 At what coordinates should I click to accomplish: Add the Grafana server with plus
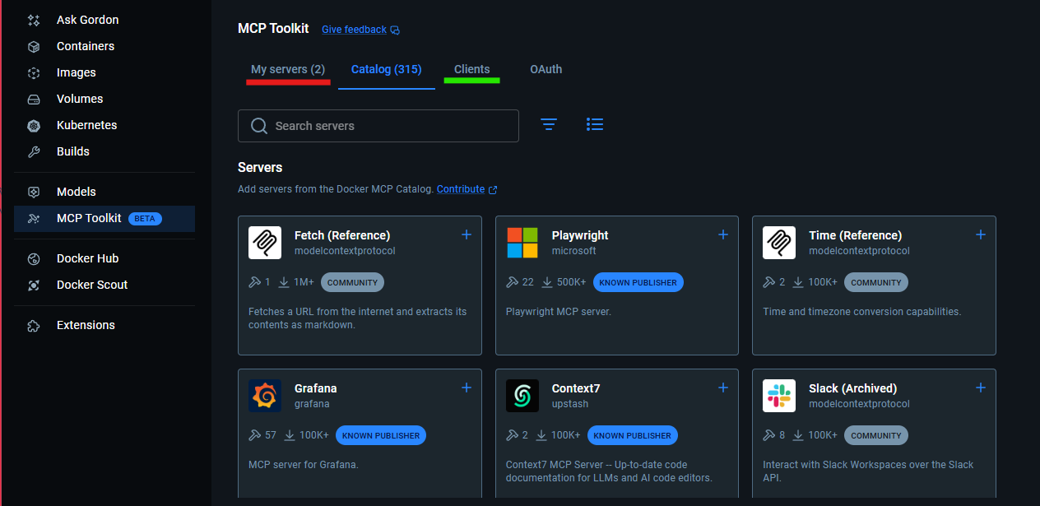[x=467, y=388]
